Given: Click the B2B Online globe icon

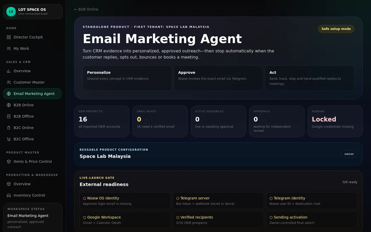Looking at the screenshot, I should point(9,105).
